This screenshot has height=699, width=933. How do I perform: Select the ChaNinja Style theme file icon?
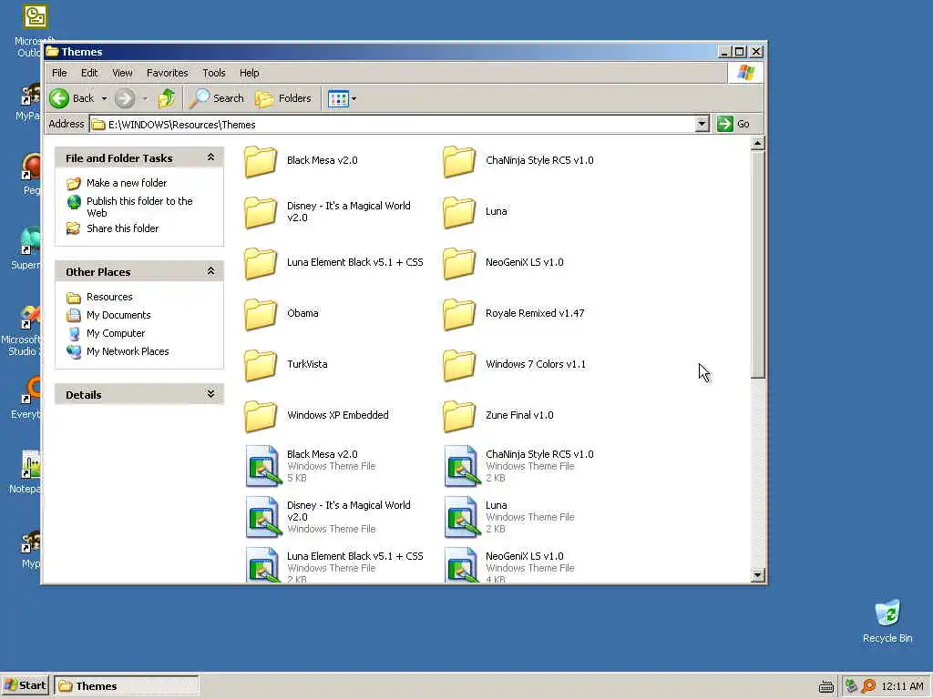(462, 466)
